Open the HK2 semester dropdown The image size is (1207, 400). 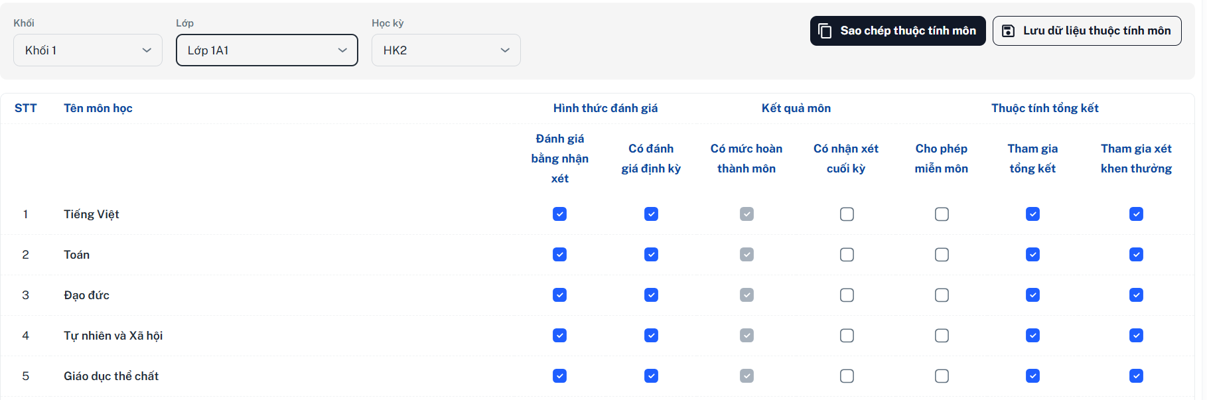[x=446, y=50]
